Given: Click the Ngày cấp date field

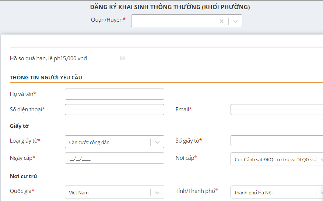Looking at the screenshot, I should coord(114,158).
